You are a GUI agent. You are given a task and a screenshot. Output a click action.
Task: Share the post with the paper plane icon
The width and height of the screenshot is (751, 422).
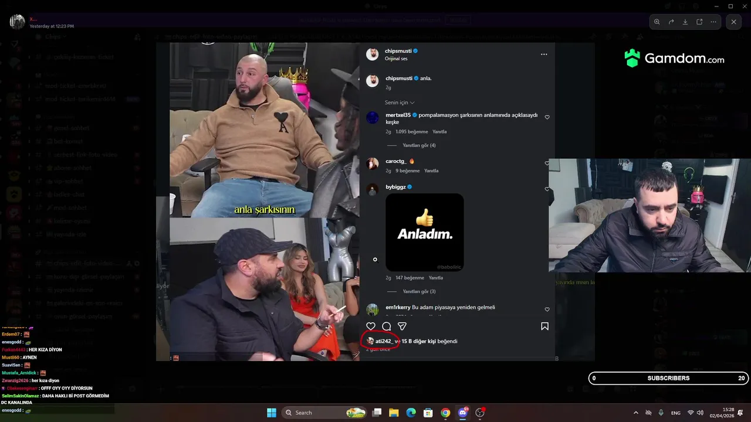click(402, 326)
